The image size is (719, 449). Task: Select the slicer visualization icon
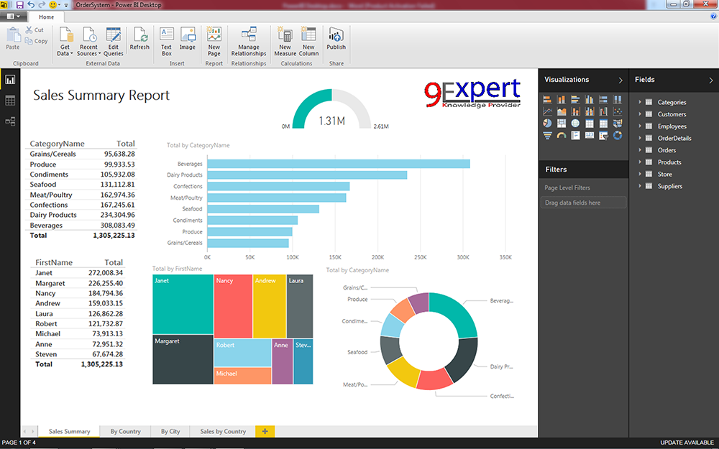tap(603, 135)
